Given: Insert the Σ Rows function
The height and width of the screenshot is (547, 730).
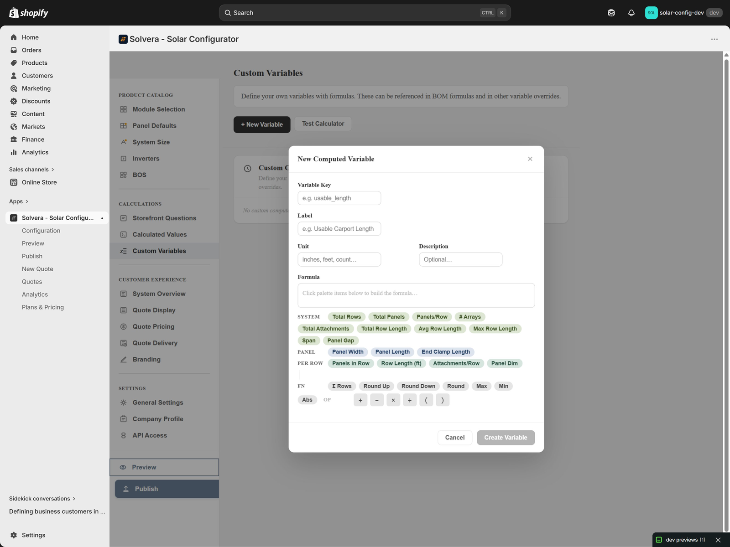Looking at the screenshot, I should coord(342,386).
